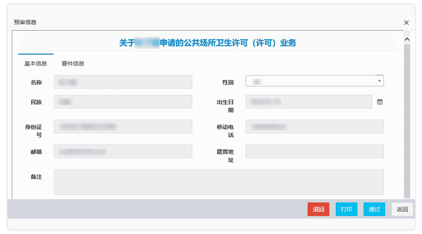Click 通过 to approve the application
The height and width of the screenshot is (234, 422).
pyautogui.click(x=374, y=209)
